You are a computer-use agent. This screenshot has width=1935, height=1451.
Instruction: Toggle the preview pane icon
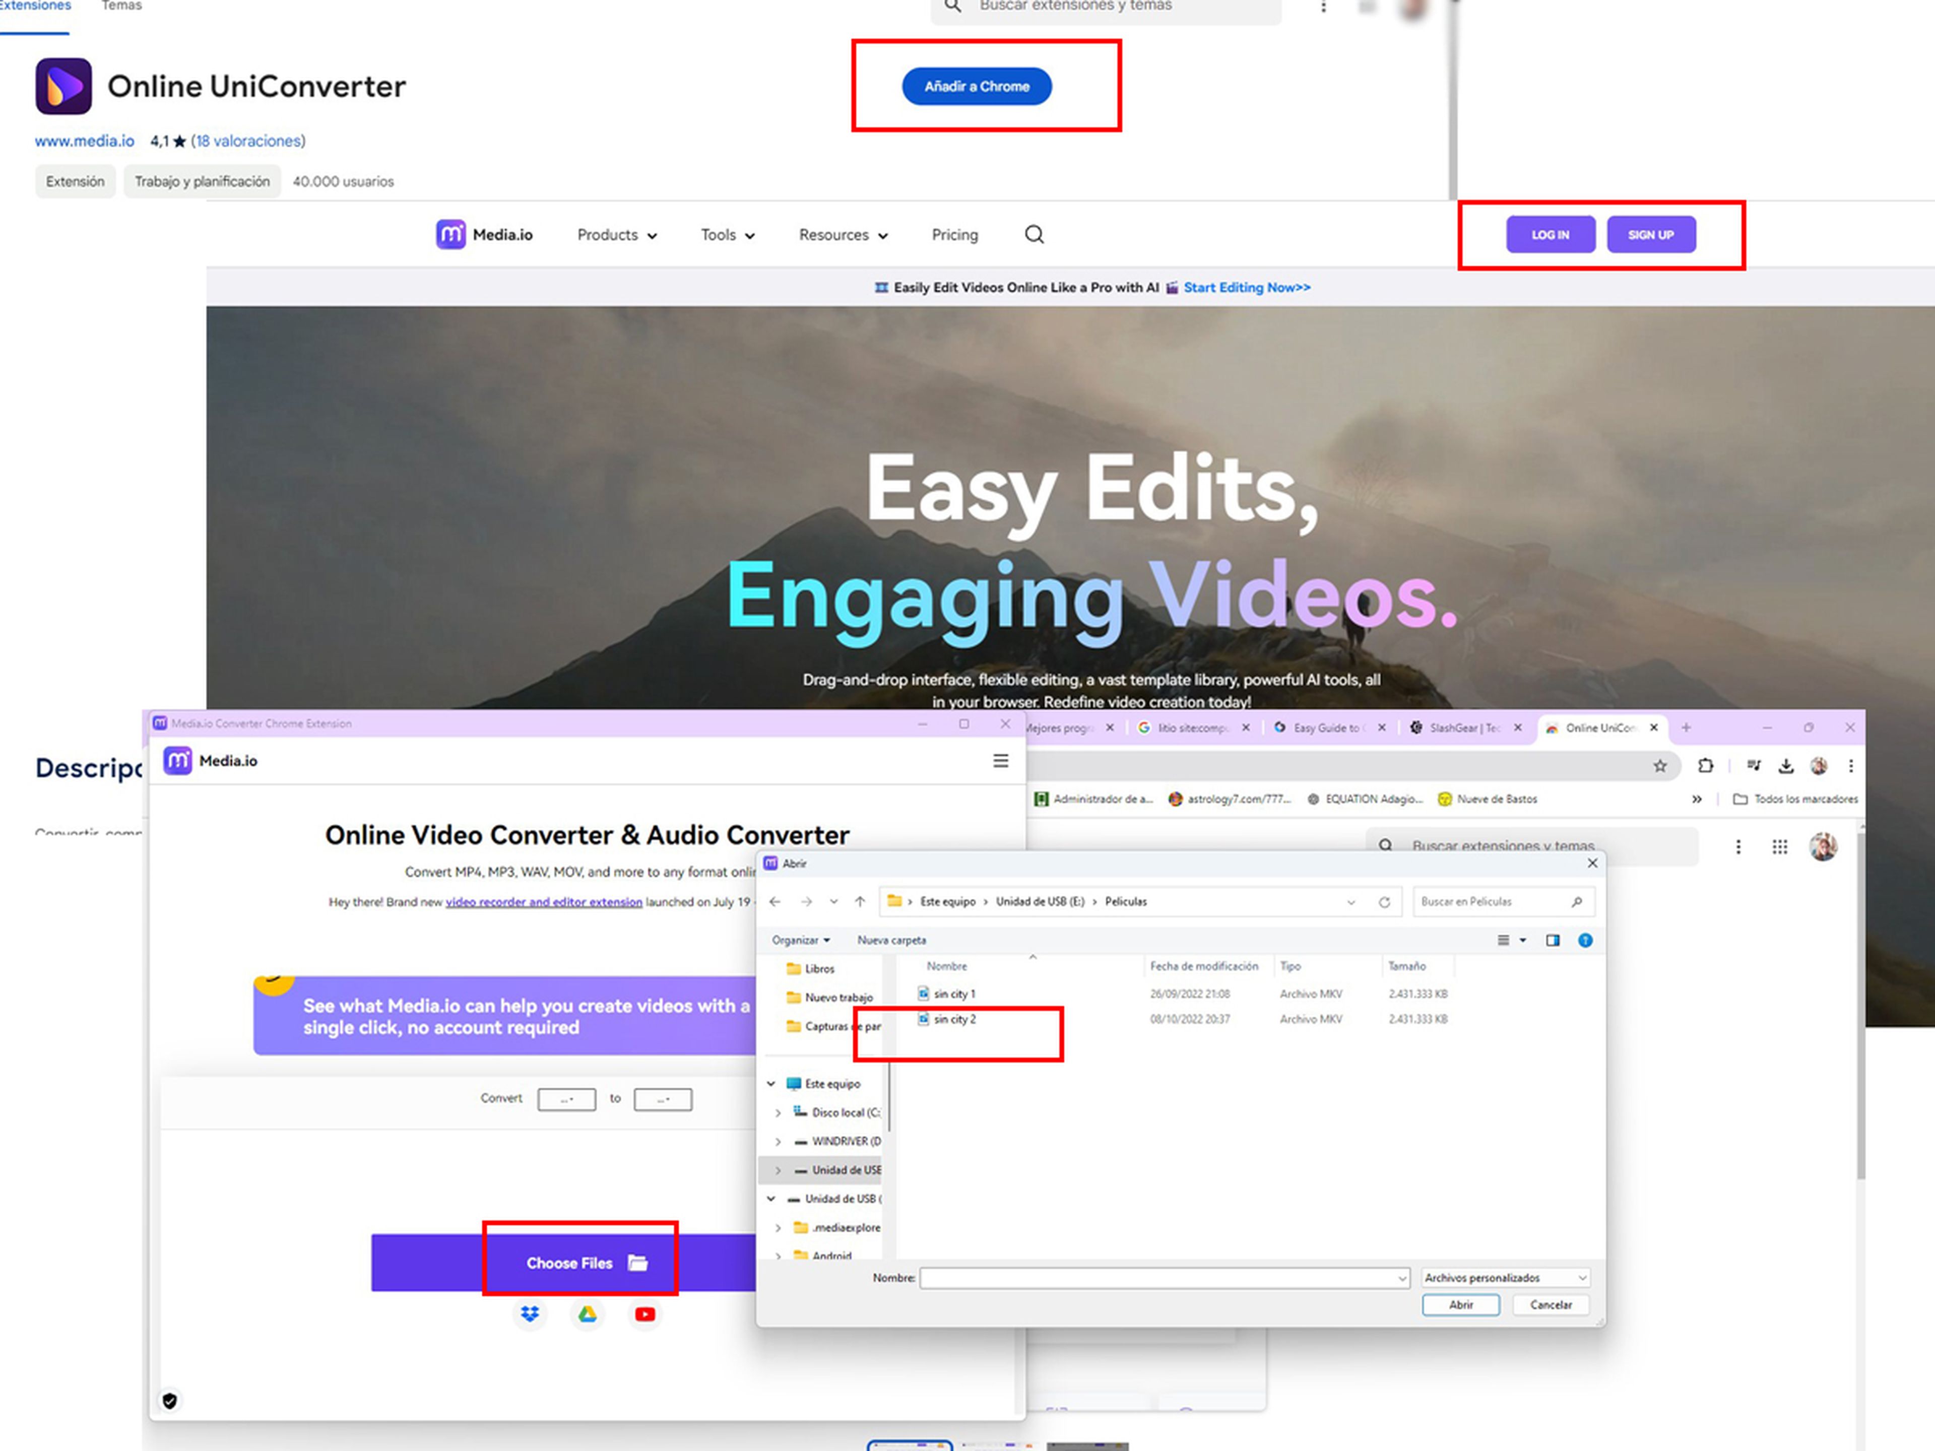click(1553, 940)
